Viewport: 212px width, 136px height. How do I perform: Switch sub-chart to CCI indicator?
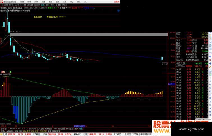click(26, 129)
